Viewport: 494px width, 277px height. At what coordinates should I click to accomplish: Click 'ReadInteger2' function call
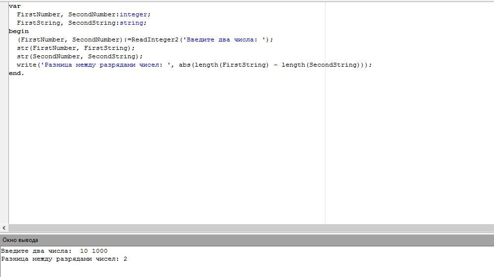[155, 40]
